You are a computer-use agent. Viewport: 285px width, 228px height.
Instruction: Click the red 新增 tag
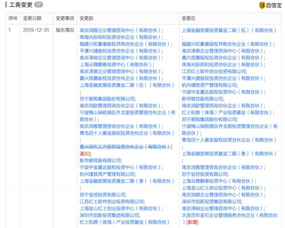click(x=193, y=222)
